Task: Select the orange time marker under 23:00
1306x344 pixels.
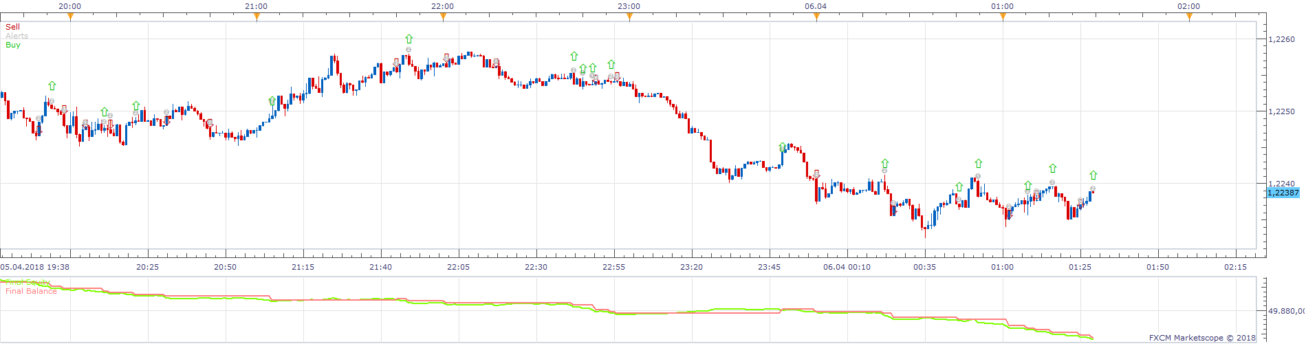Action: (629, 17)
